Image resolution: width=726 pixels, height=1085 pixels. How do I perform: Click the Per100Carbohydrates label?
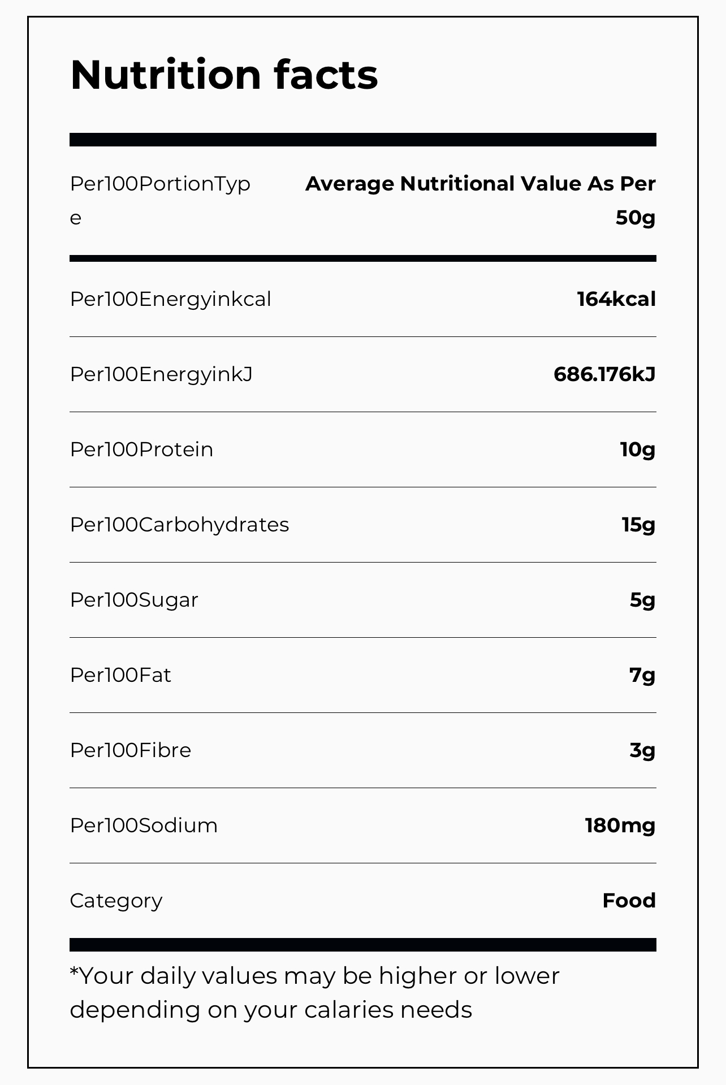pyautogui.click(x=179, y=525)
